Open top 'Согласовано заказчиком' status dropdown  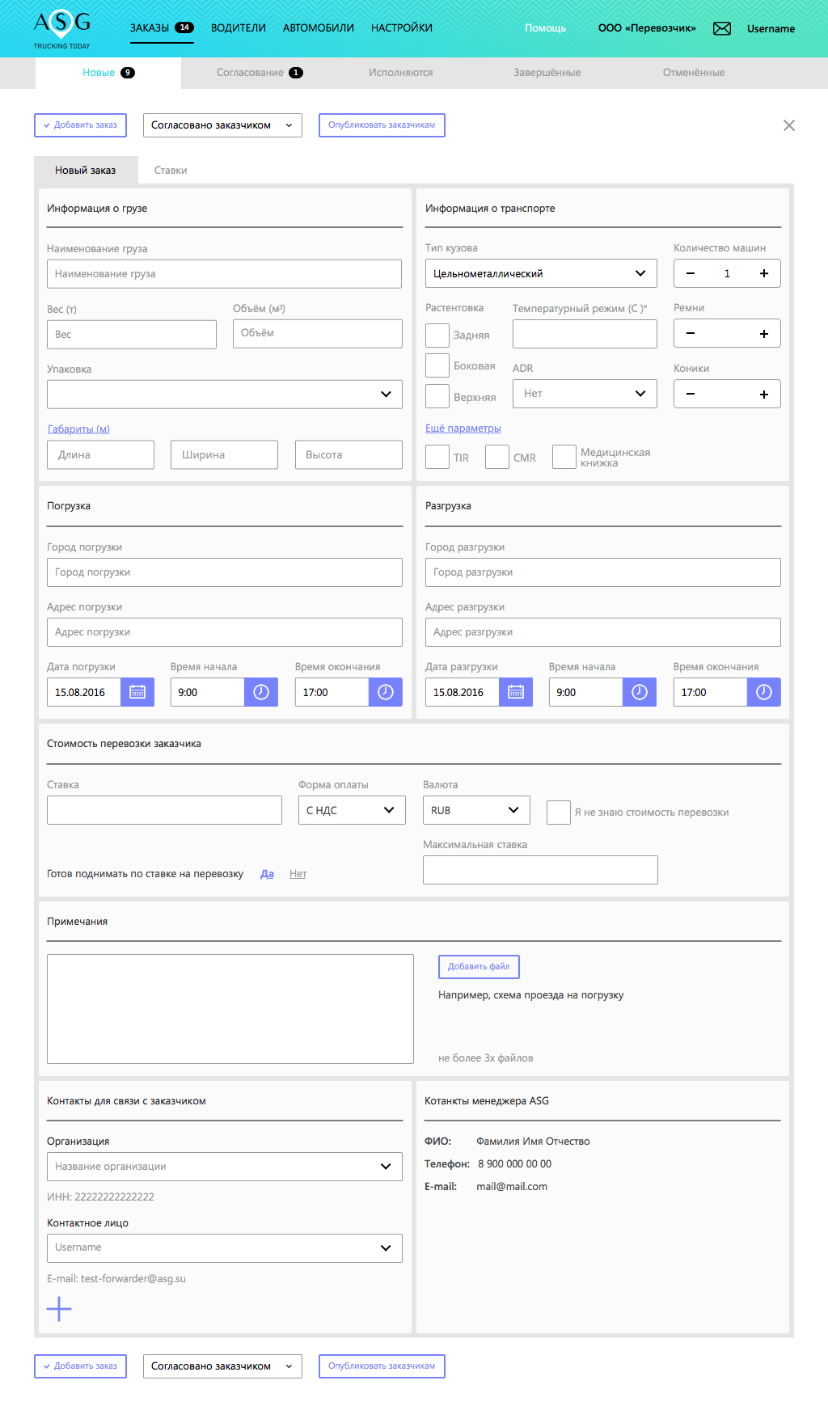pos(222,125)
